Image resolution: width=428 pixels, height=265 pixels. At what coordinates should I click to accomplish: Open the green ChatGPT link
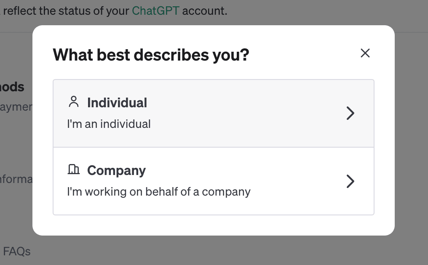tap(155, 11)
